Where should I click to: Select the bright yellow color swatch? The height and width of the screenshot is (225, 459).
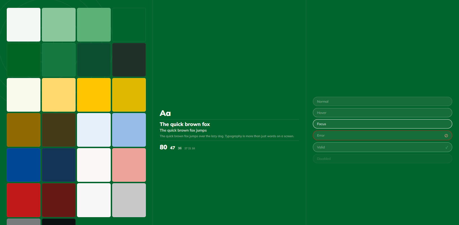94,95
